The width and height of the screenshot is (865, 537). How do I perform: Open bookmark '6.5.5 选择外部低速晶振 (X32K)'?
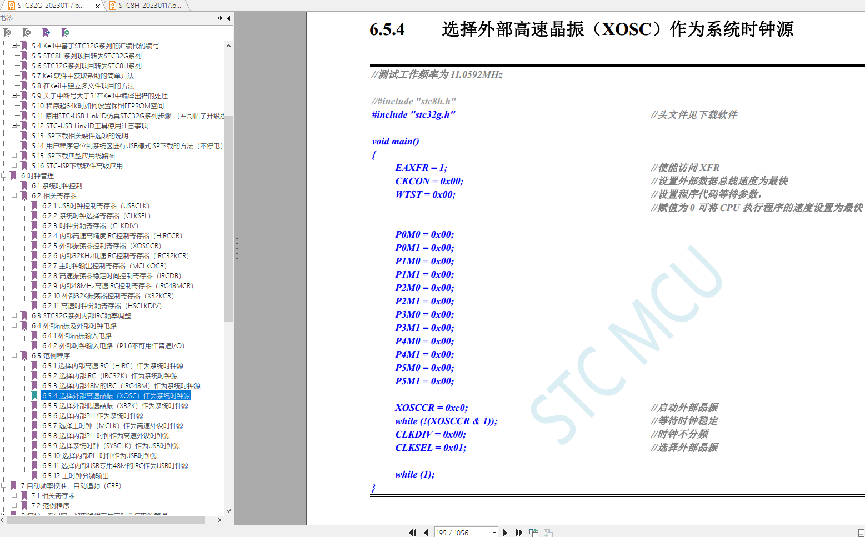115,406
